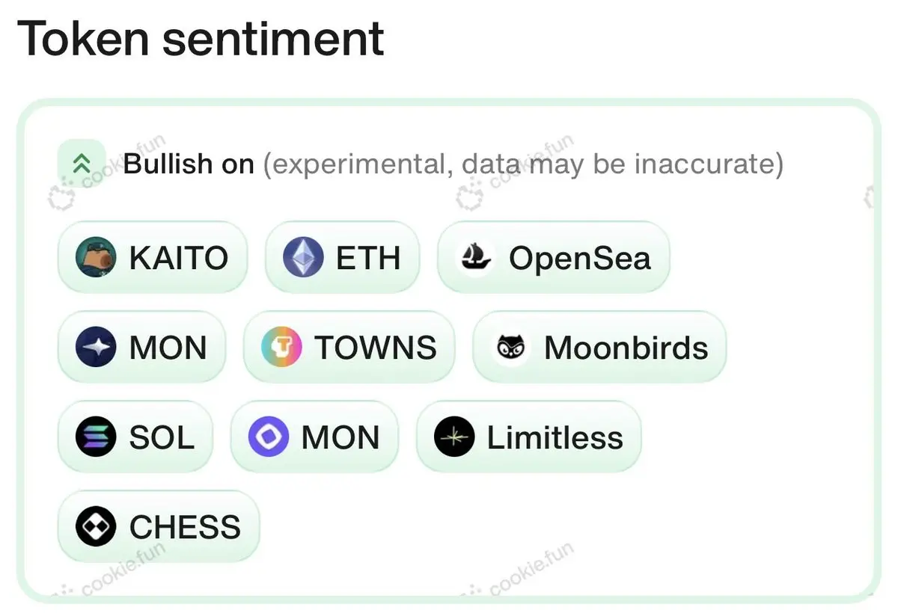Viewport: 898px width, 616px height.
Task: Click the OpenSea sailboat logo icon
Action: (x=474, y=258)
